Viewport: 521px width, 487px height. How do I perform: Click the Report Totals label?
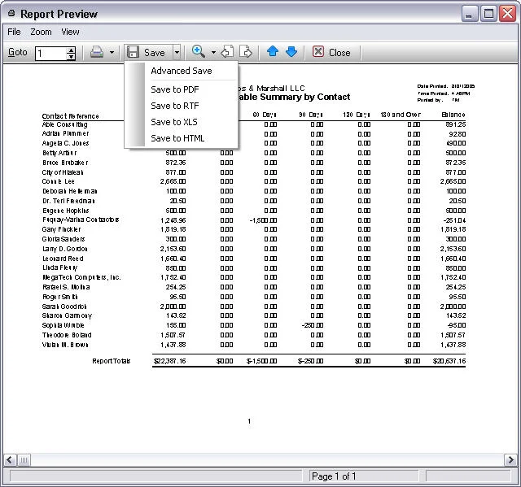(x=112, y=361)
